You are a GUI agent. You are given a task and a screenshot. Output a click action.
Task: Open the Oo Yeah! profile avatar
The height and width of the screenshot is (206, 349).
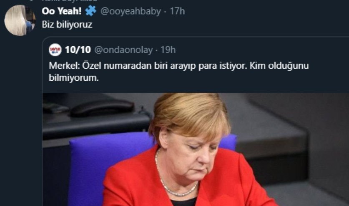pos(20,20)
